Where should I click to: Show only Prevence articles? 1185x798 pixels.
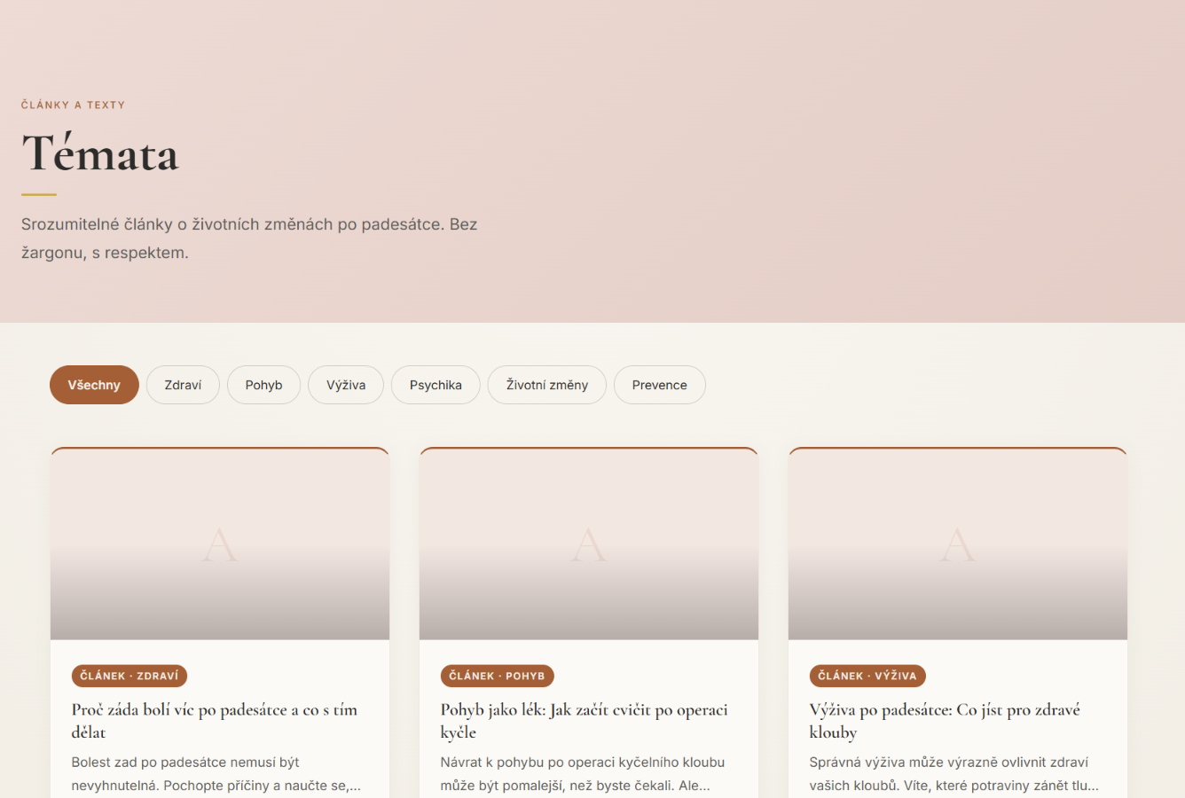(x=660, y=385)
